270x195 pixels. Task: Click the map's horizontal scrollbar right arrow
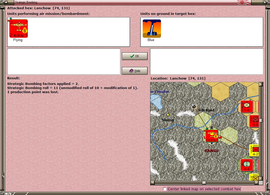point(257,183)
